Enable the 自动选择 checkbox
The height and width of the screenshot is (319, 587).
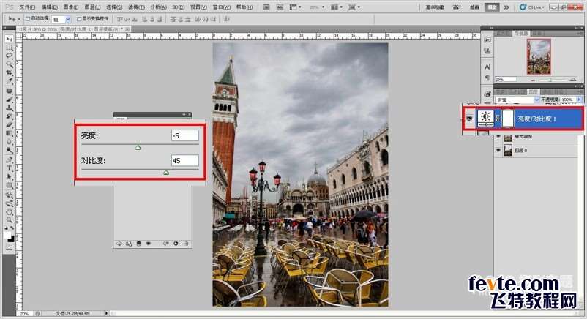pos(28,19)
